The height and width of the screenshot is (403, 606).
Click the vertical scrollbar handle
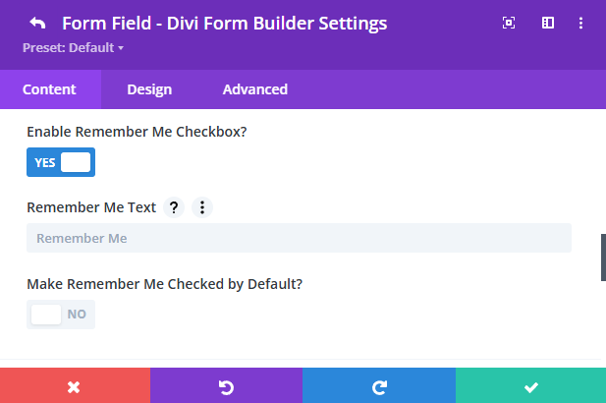(x=603, y=258)
